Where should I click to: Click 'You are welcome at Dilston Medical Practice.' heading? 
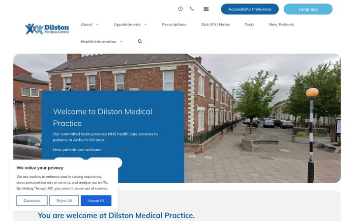(116, 216)
